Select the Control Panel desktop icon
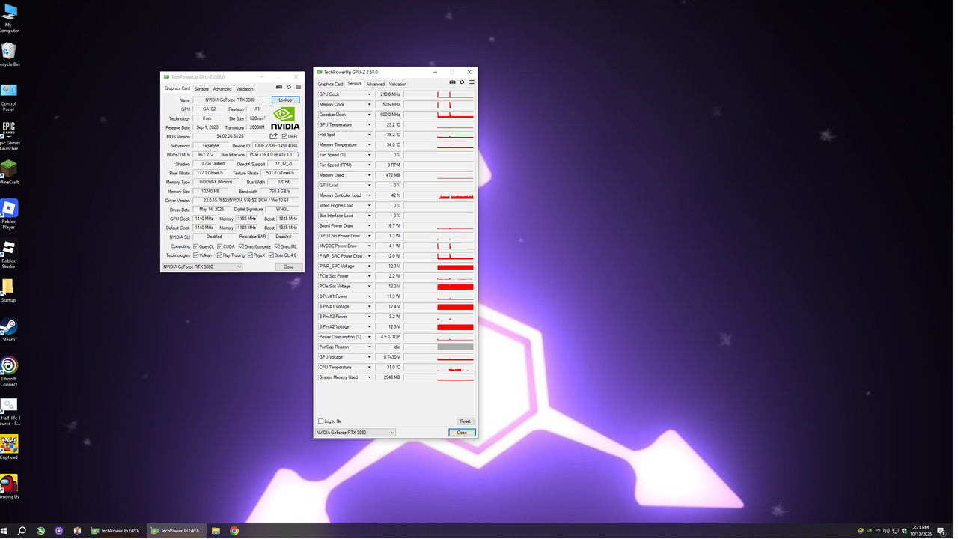The image size is (958, 539). pos(9,96)
